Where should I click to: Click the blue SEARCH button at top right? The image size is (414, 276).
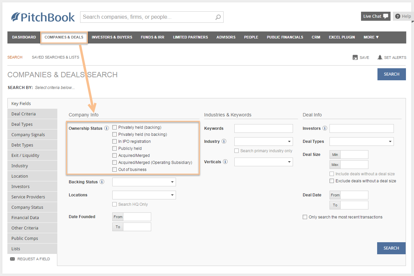click(392, 74)
